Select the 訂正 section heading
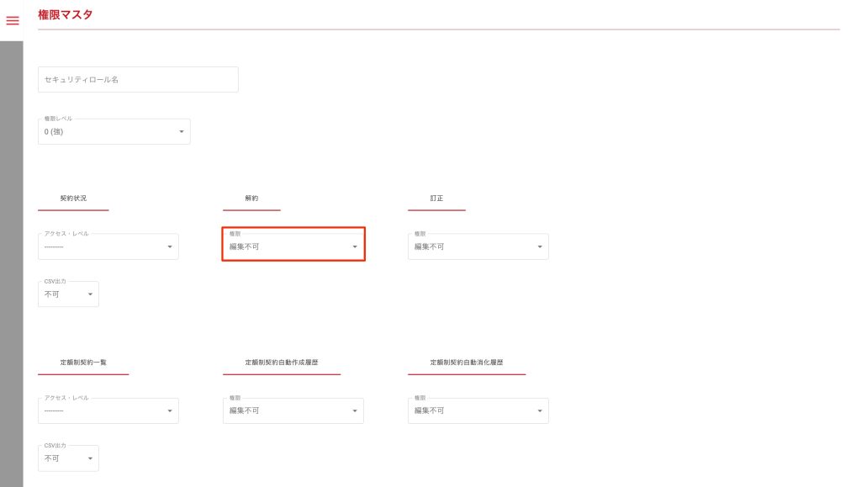This screenshot has width=861, height=487. coord(436,199)
